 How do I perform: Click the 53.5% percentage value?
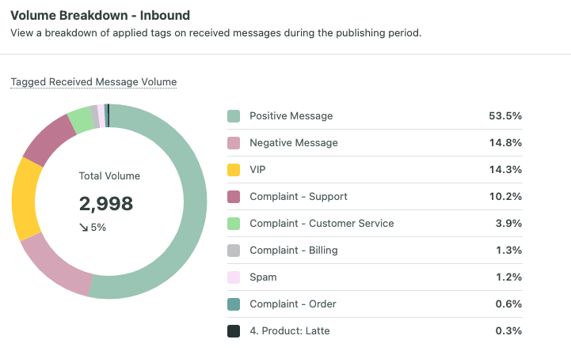pyautogui.click(x=505, y=116)
